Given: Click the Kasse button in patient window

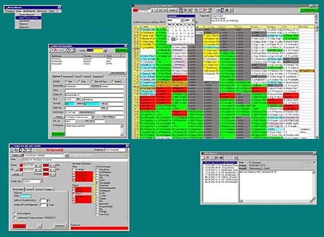Looking at the screenshot, I should point(59,117).
